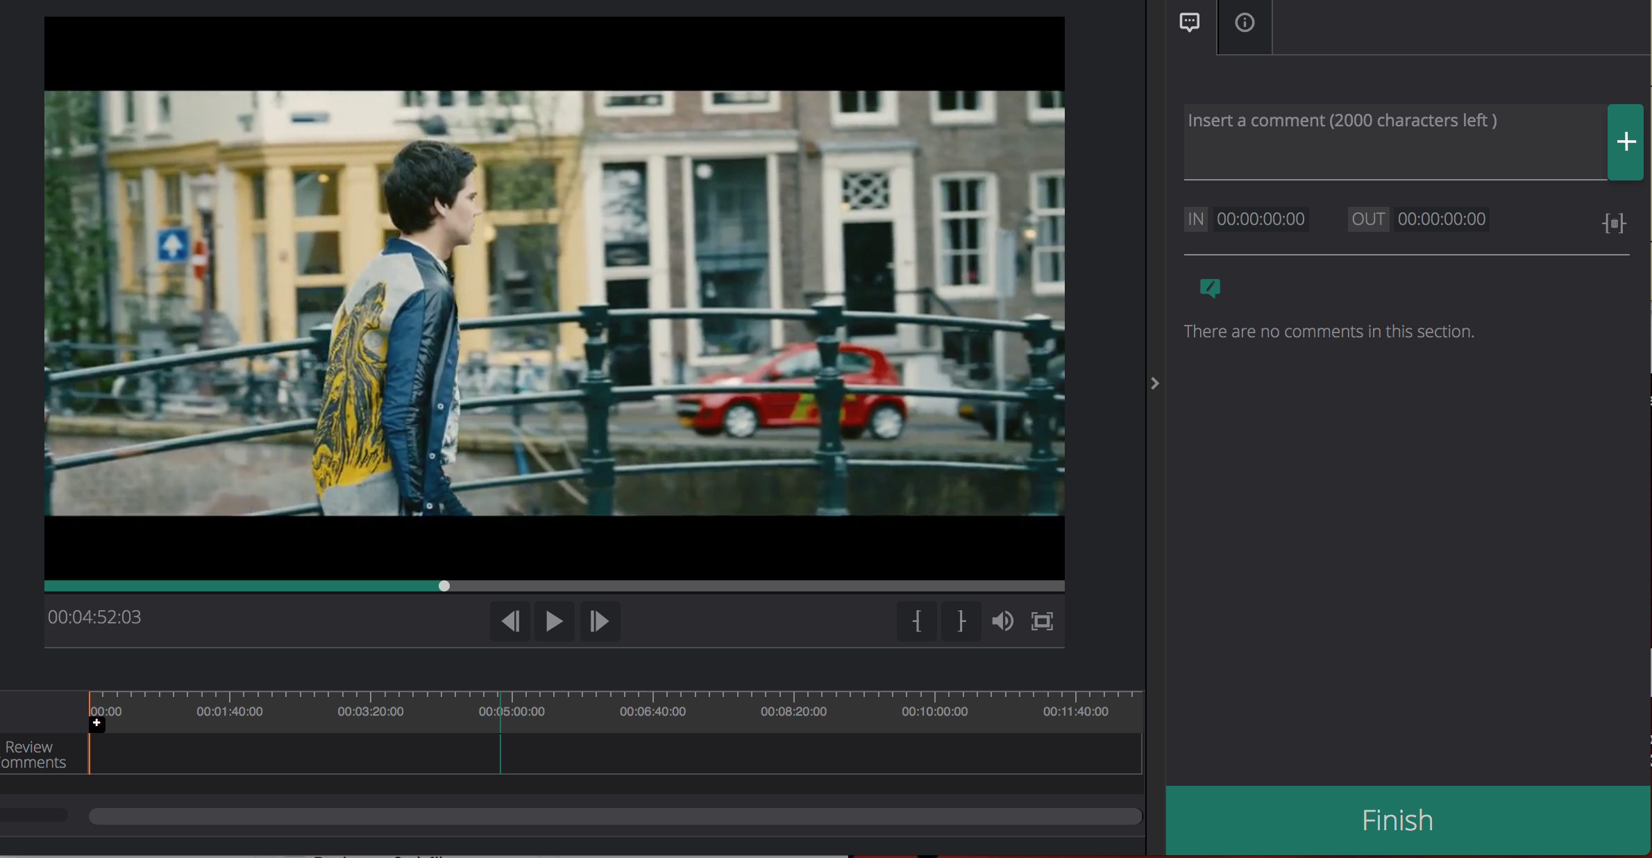Switch to the info tab
1652x858 pixels.
coord(1245,23)
